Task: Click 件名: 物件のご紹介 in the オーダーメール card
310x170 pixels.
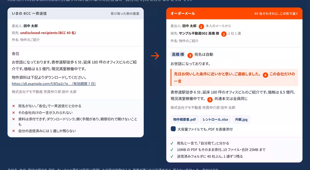Action: pyautogui.click(x=185, y=41)
